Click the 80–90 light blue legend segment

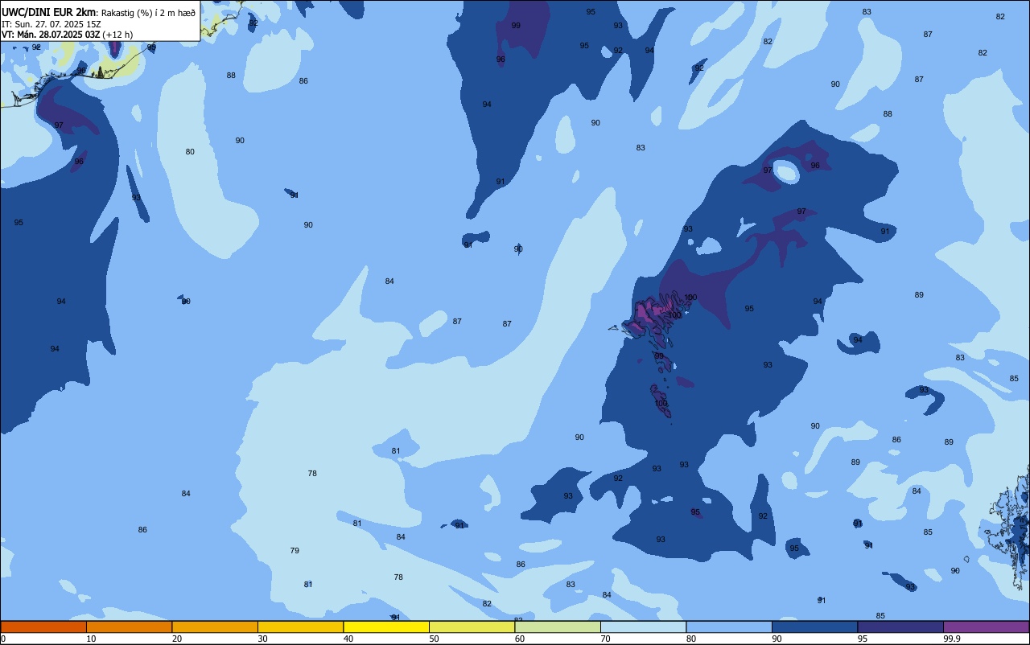tap(729, 627)
